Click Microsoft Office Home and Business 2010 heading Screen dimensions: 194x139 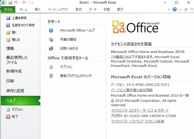[x=148, y=52]
